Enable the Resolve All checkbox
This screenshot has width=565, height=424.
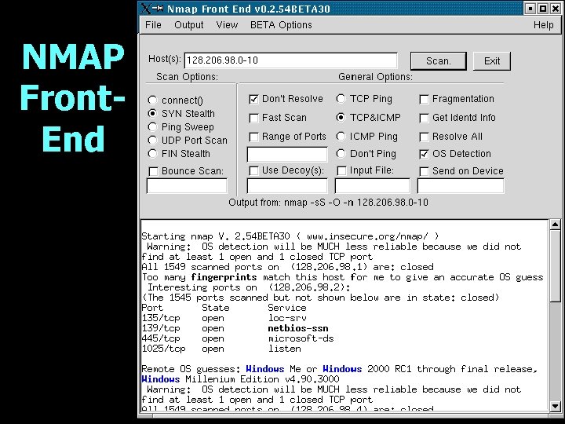pos(424,137)
